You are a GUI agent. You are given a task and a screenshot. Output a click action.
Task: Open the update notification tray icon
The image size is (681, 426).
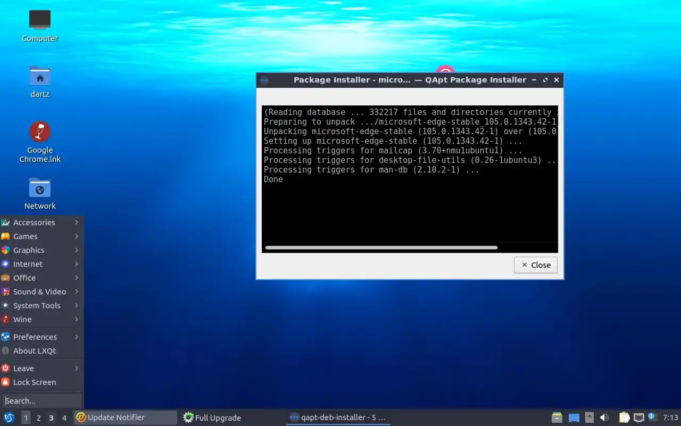(653, 417)
